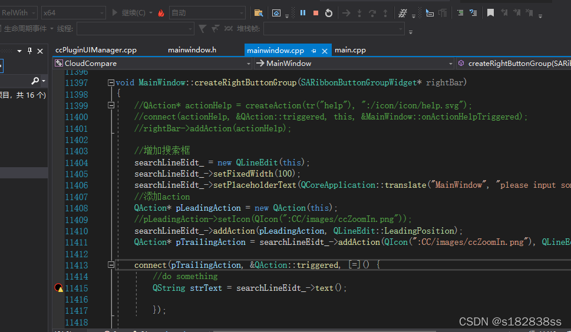571x332 pixels.
Task: Open the folder browse toolbar icon
Action: (259, 13)
